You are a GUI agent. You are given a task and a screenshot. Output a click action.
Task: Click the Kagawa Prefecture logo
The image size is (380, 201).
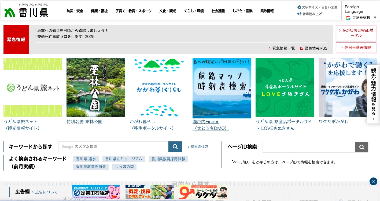[x=26, y=10]
